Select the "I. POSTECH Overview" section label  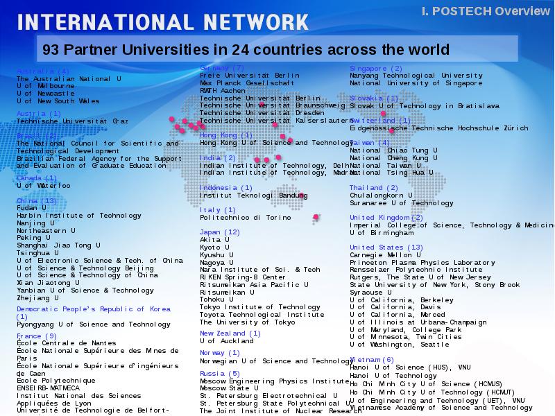pyautogui.click(x=486, y=11)
